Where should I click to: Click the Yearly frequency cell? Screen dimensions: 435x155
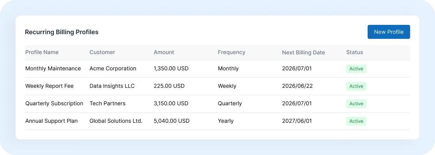pos(225,121)
